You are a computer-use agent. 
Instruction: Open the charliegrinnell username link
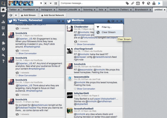[x=83, y=49]
